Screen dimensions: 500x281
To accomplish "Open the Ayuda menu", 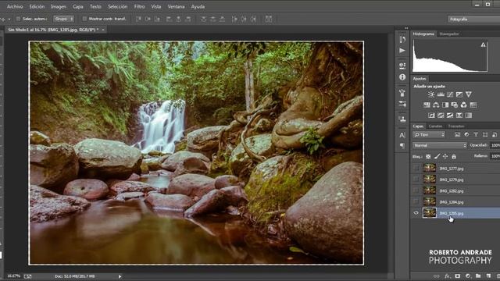I will pyautogui.click(x=198, y=6).
